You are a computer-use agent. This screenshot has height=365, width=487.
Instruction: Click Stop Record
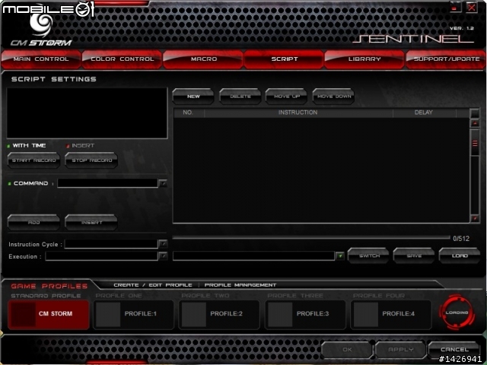(x=91, y=160)
